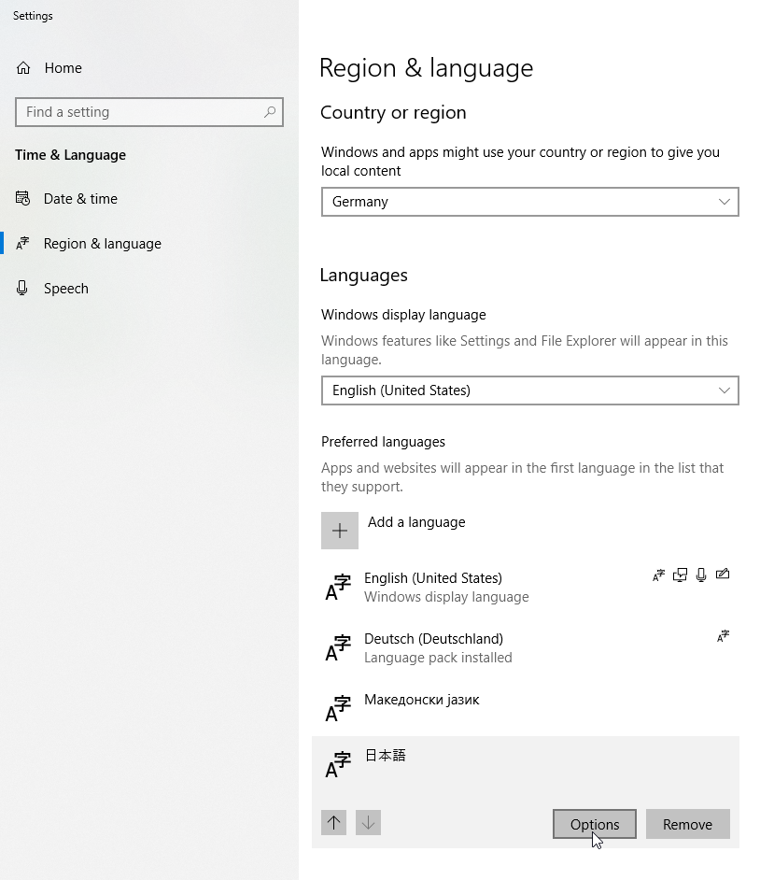This screenshot has height=880, width=760.
Task: Open the Country or region dropdown showing Germany
Action: click(530, 202)
